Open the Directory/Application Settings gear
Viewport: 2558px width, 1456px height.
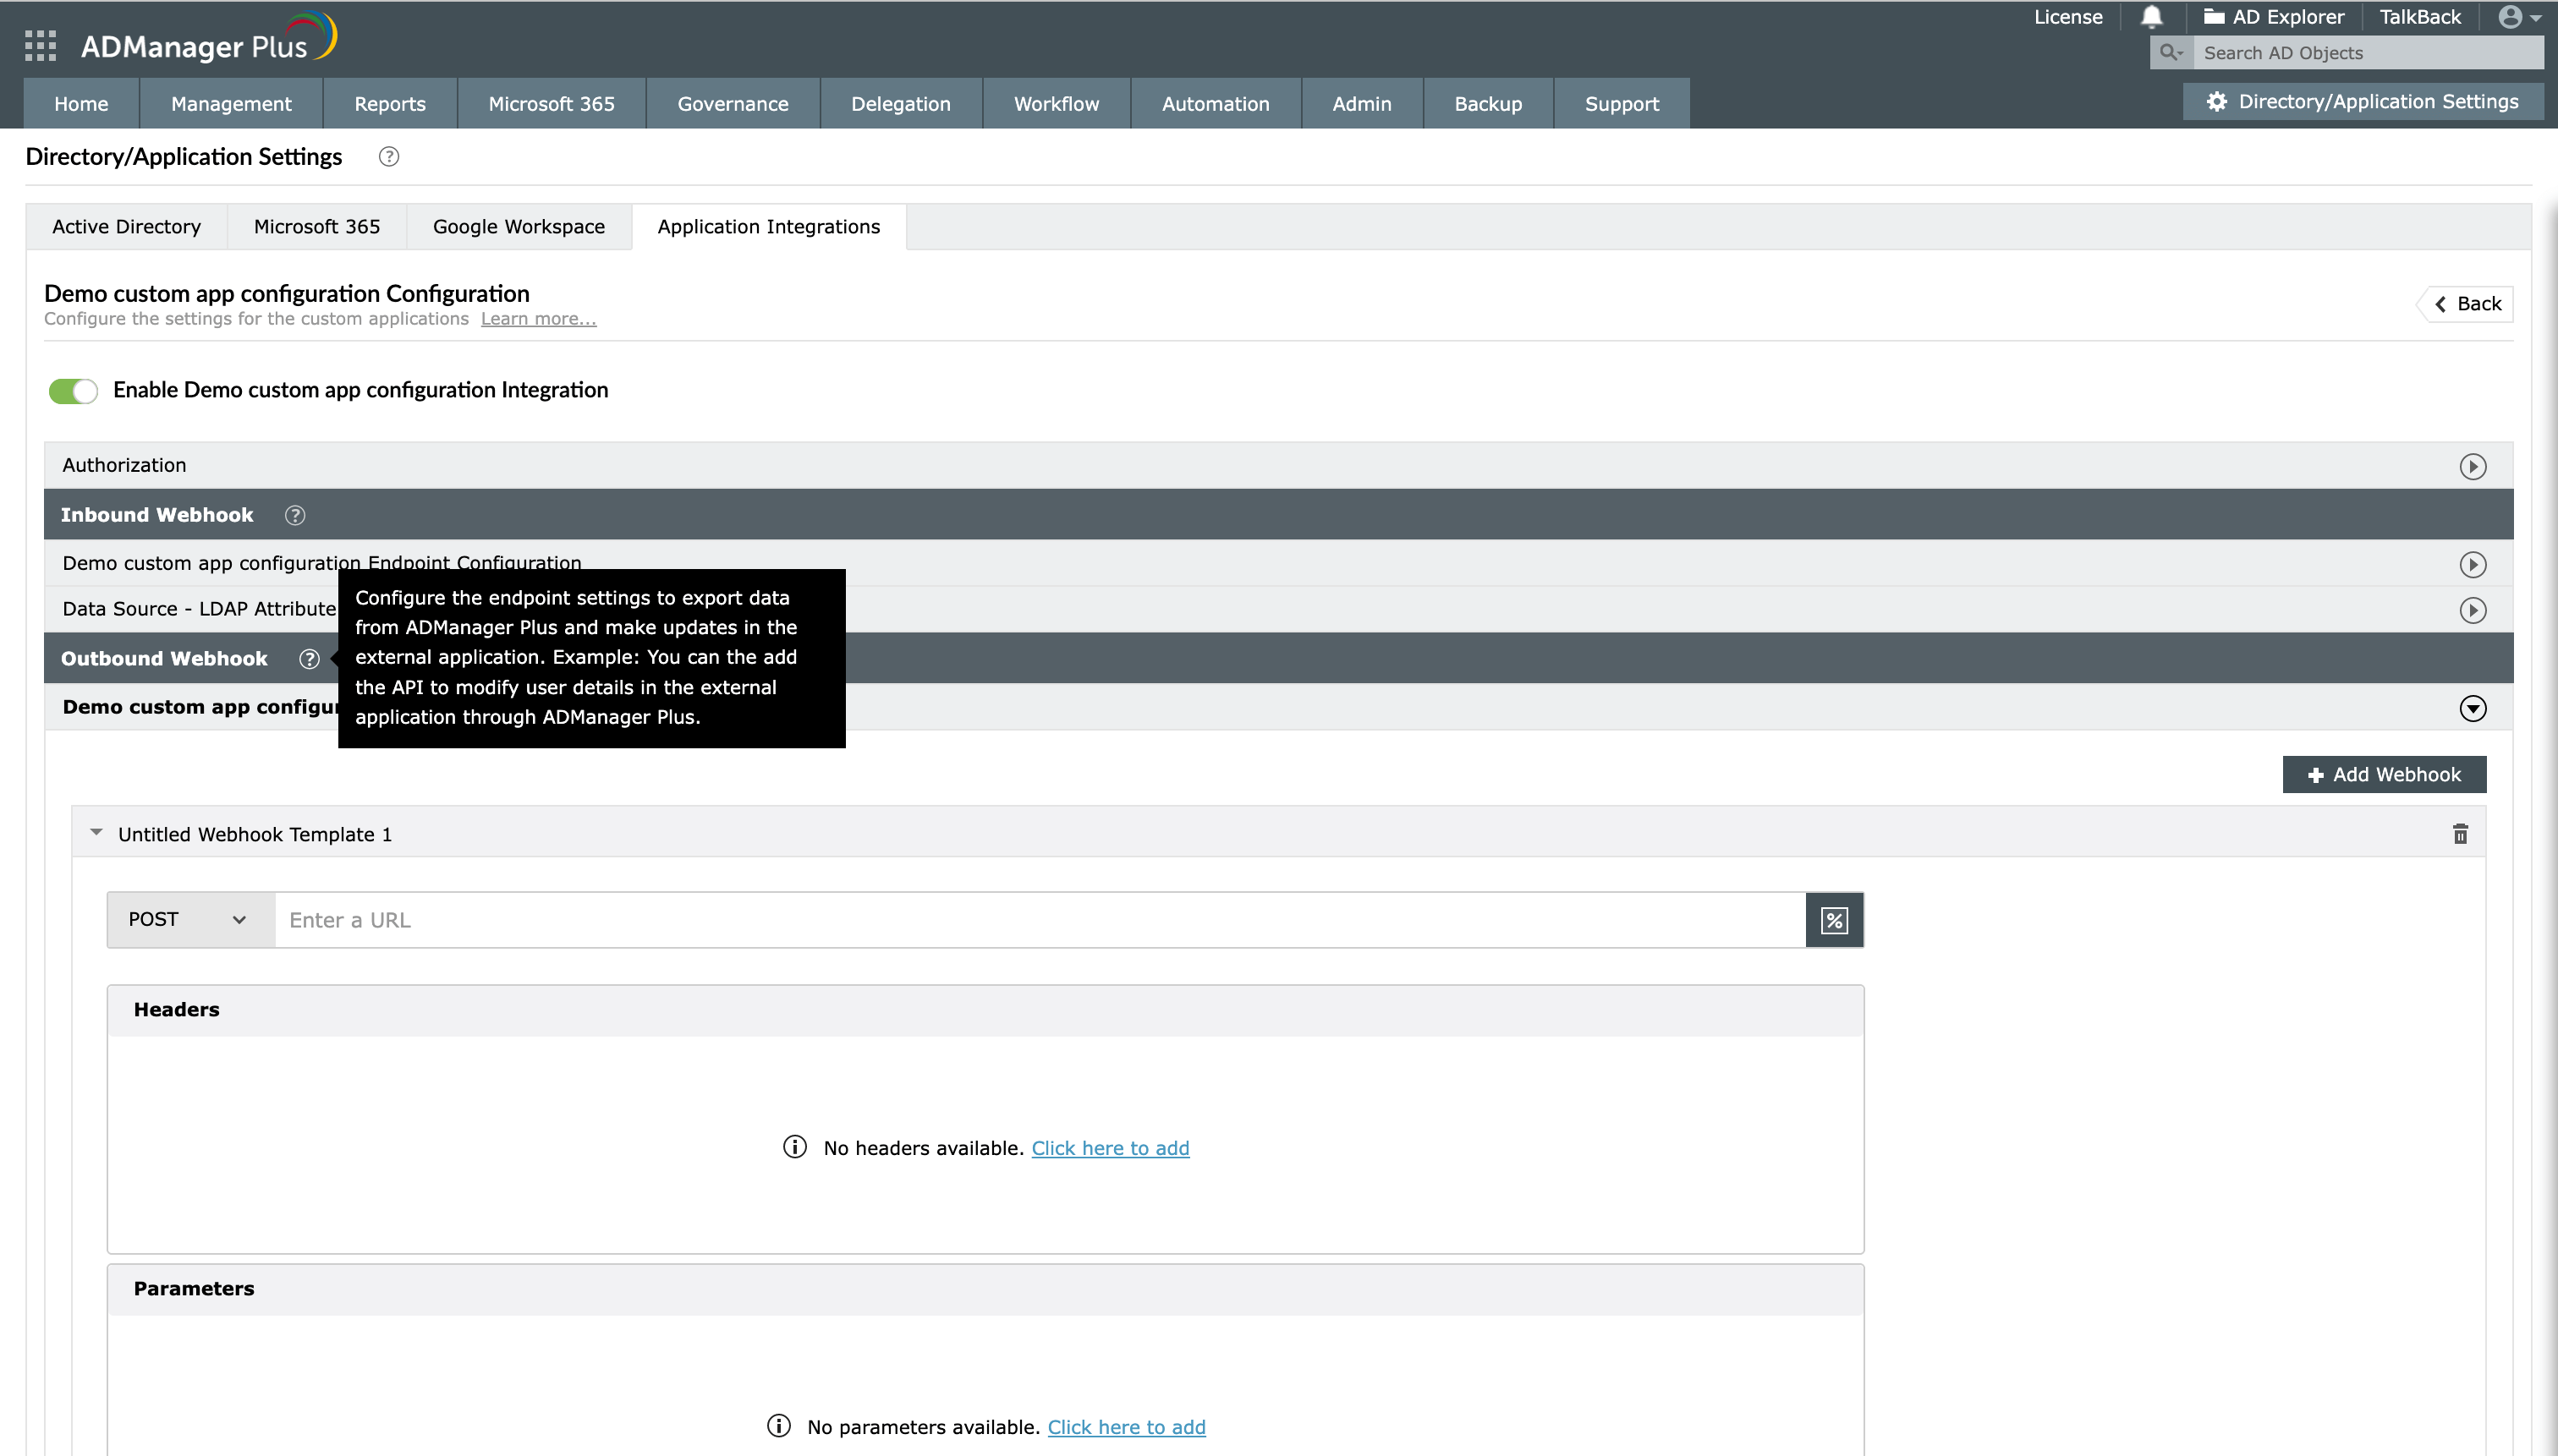(x=2216, y=100)
